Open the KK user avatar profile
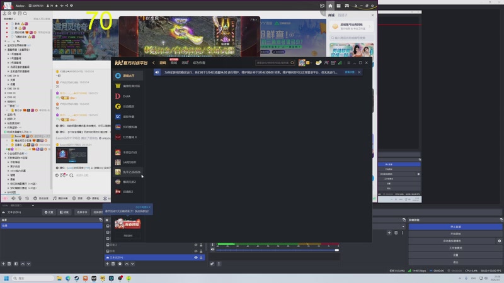Screen dimensions: 504x283 point(302,63)
